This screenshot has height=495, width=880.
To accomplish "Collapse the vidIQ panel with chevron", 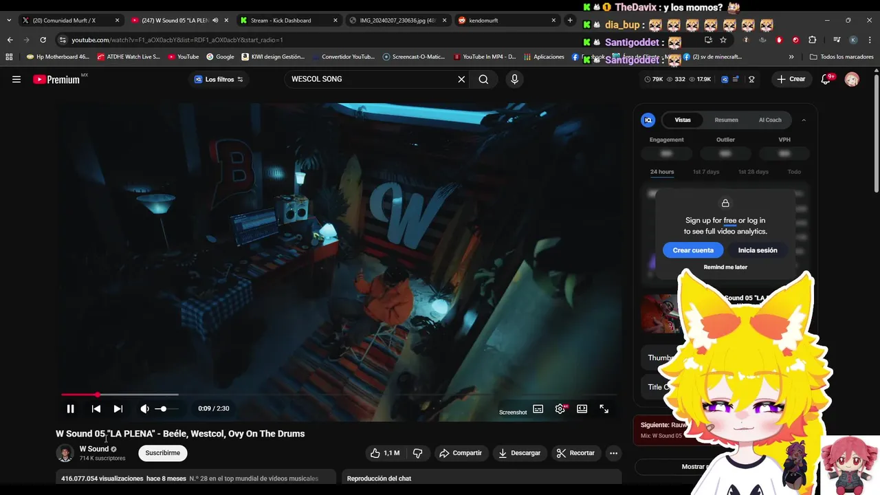I will (x=804, y=120).
